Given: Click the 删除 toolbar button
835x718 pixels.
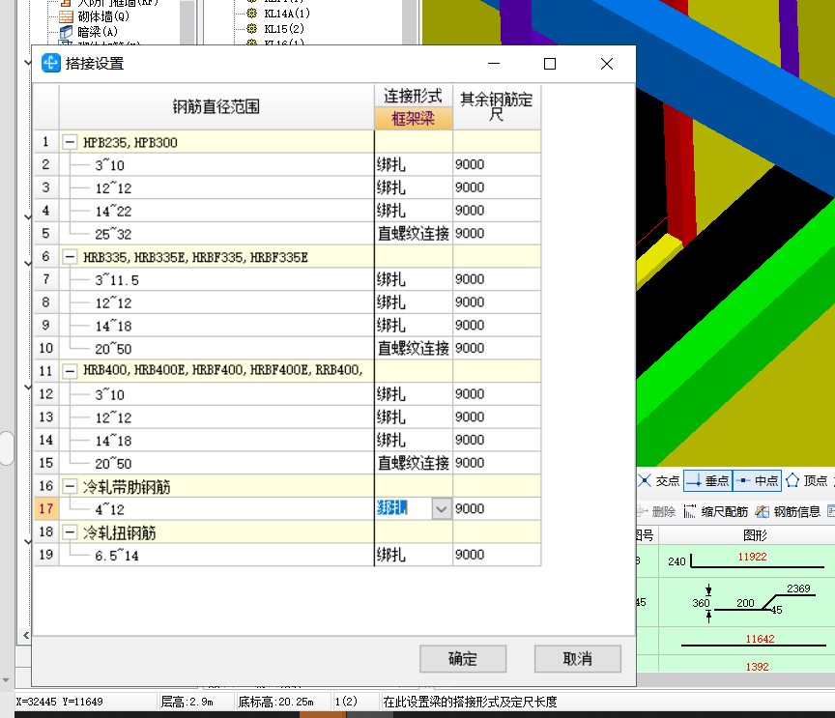Looking at the screenshot, I should pyautogui.click(x=656, y=511).
